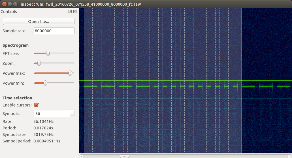Float the Controls dock panel
This screenshot has width=292, height=158.
point(70,12)
